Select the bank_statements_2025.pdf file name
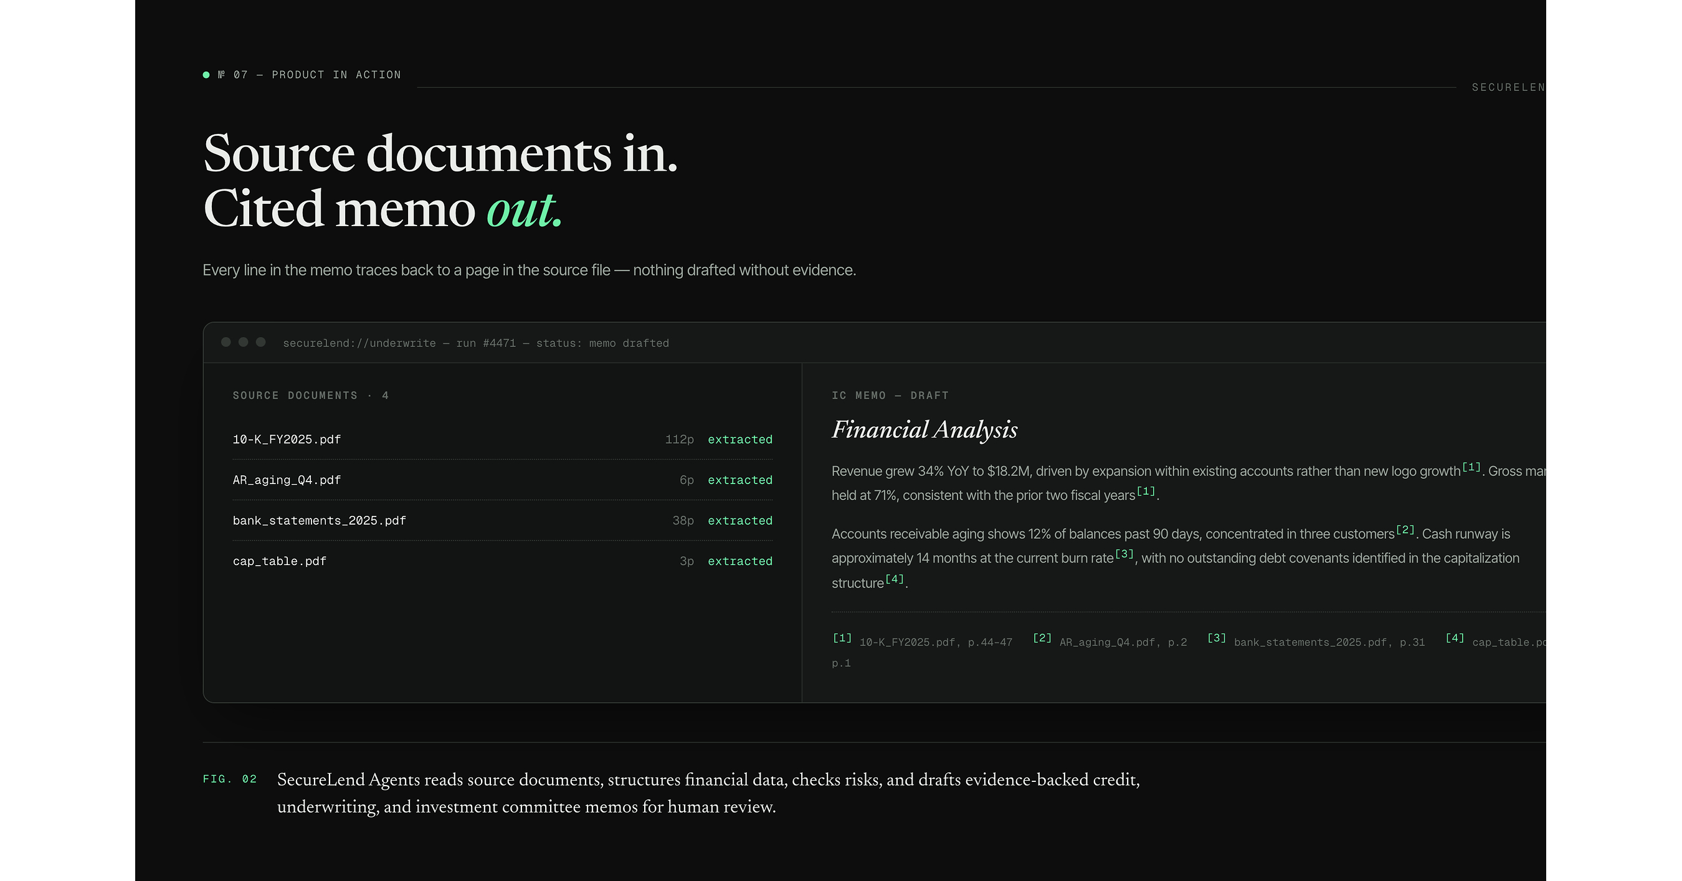This screenshot has width=1682, height=881. pyautogui.click(x=320, y=520)
